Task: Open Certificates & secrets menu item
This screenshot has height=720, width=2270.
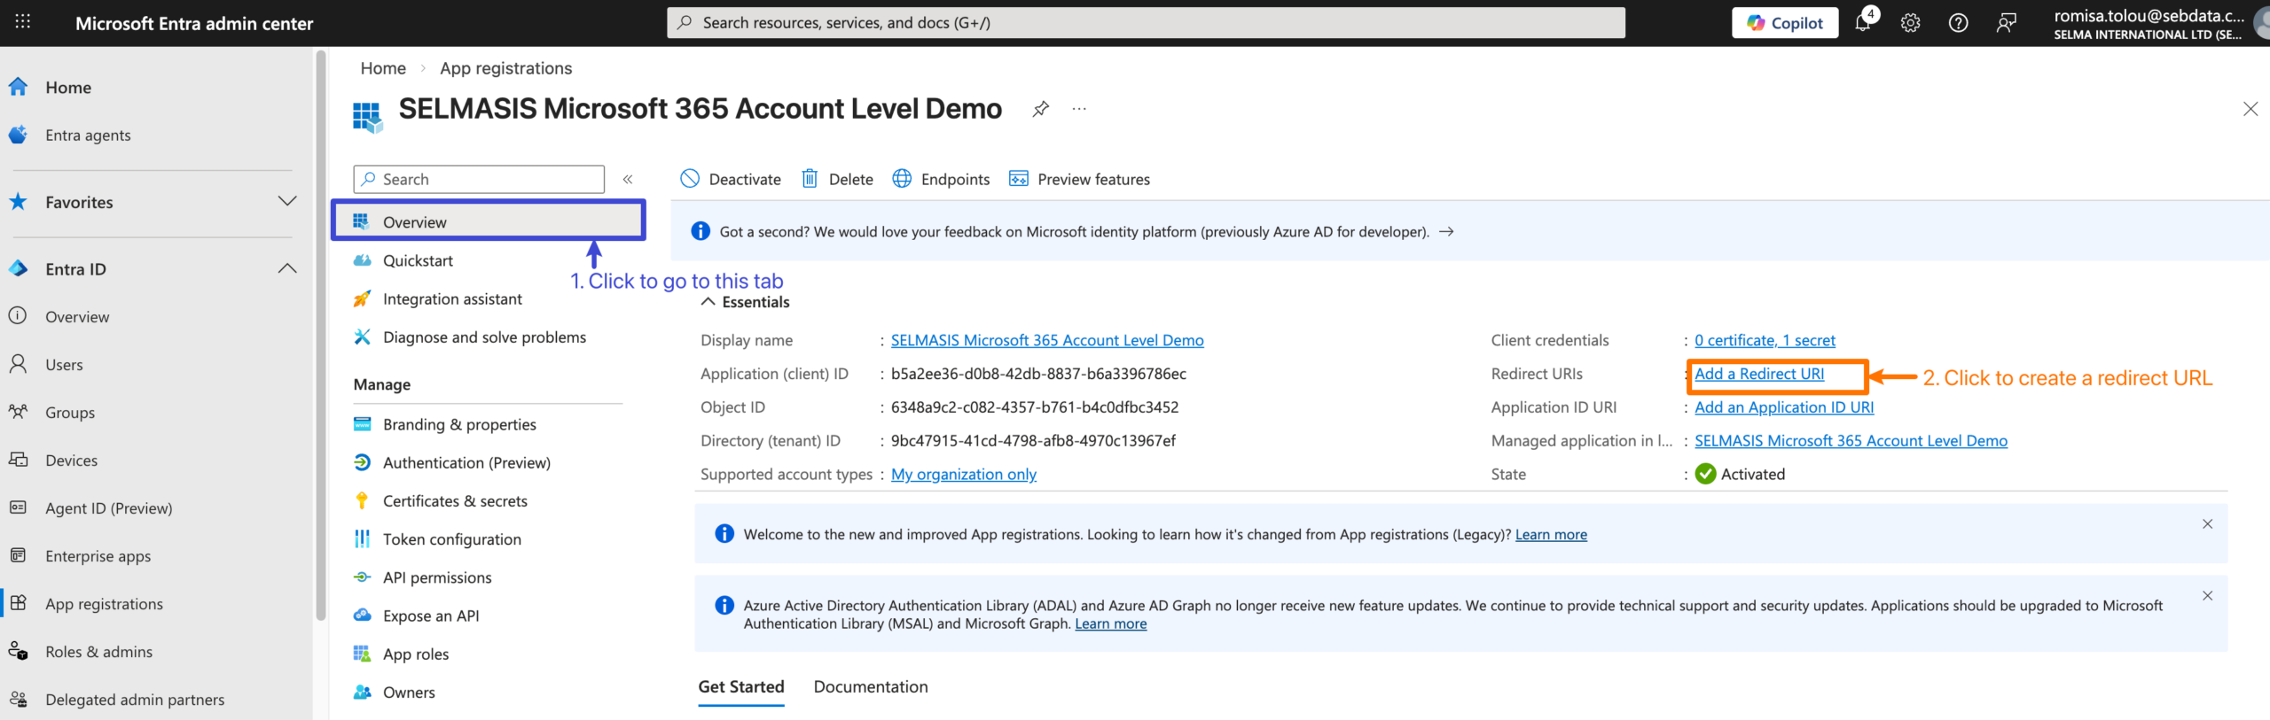Action: 454,500
